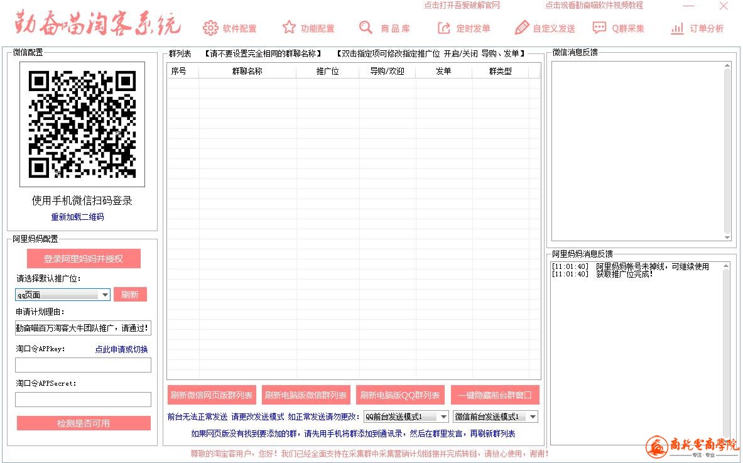Screen dimensions: 743x463
Task: Click the 群类型 column header
Action: [x=501, y=71]
